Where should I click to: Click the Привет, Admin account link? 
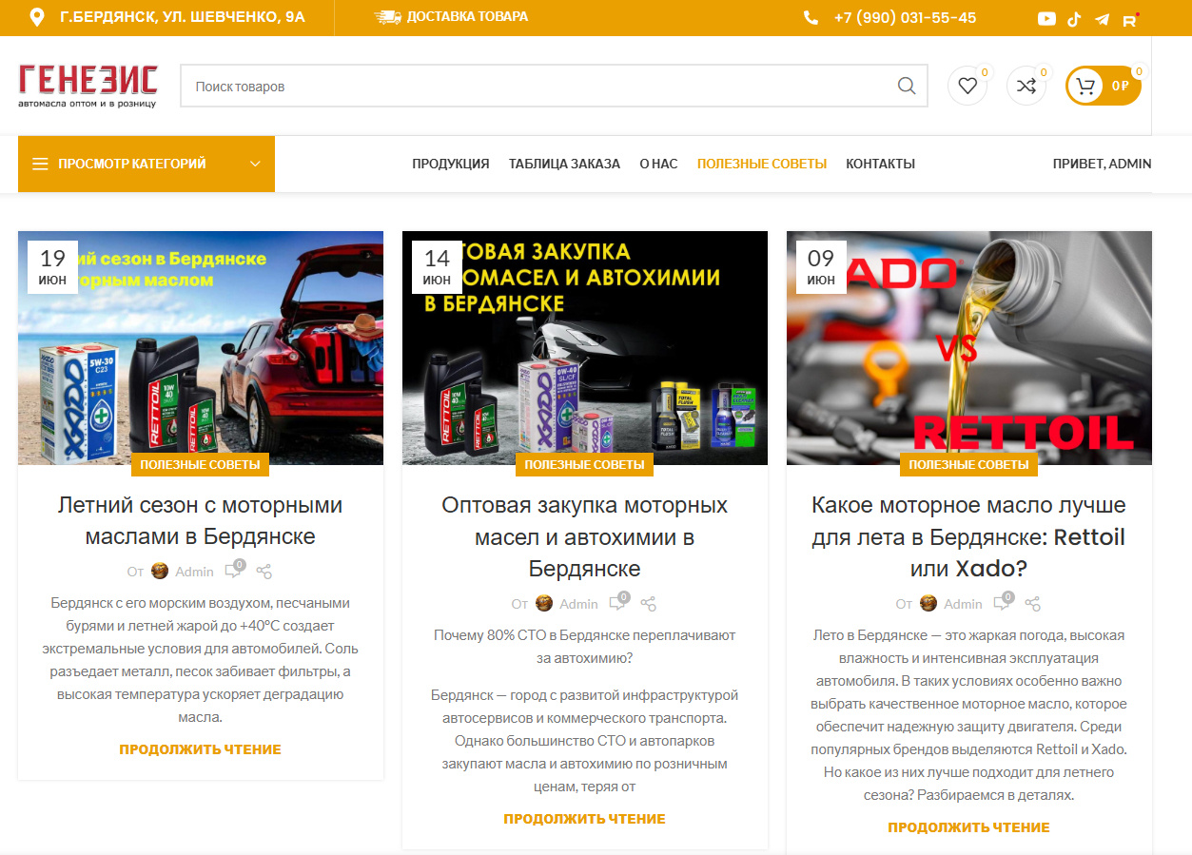pos(1102,164)
